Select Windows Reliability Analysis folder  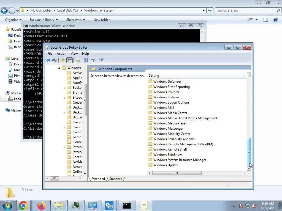[x=172, y=139]
